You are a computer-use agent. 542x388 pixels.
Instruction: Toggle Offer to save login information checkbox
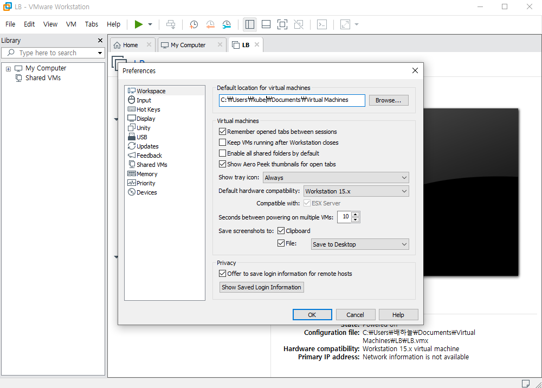click(223, 274)
